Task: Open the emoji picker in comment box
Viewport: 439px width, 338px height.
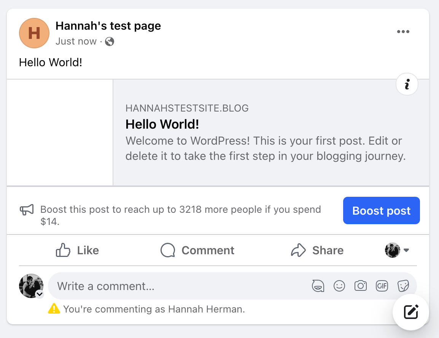Action: (x=339, y=286)
